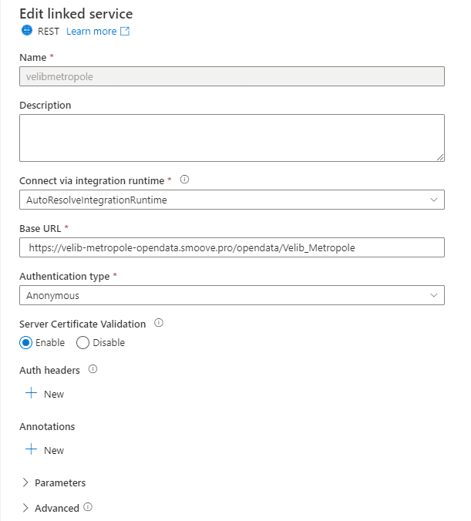Viewport: 471px width, 521px height.
Task: Show info for Connect via integration runtime
Action: pos(184,180)
